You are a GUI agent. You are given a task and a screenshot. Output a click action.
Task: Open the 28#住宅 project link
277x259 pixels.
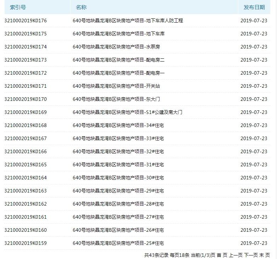(x=118, y=204)
